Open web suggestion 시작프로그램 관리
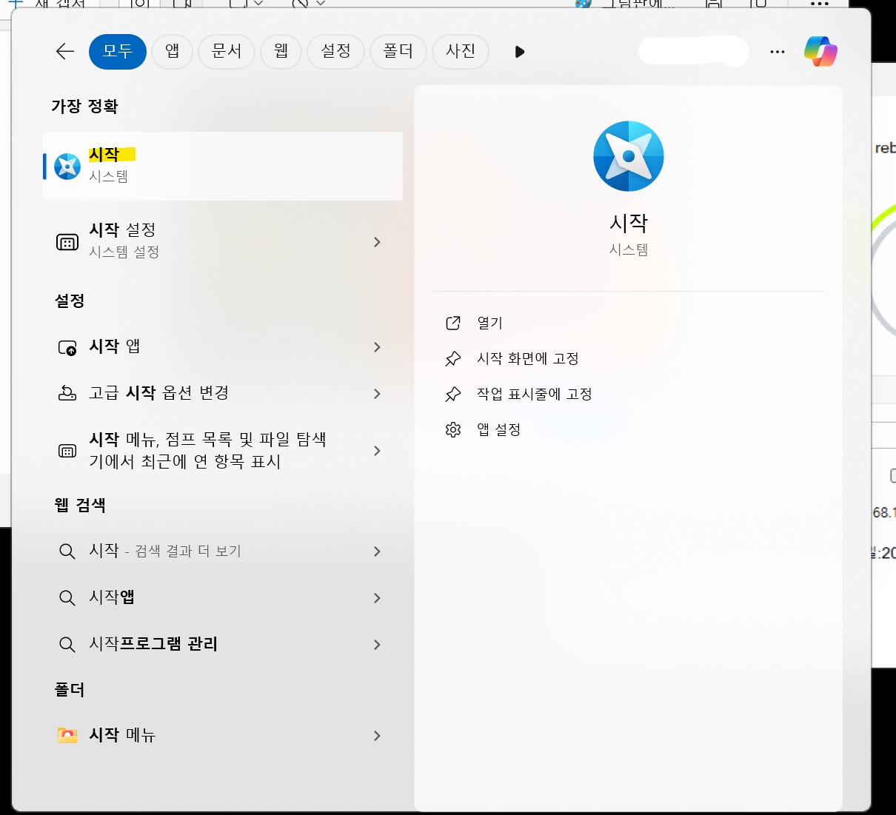 click(x=223, y=644)
